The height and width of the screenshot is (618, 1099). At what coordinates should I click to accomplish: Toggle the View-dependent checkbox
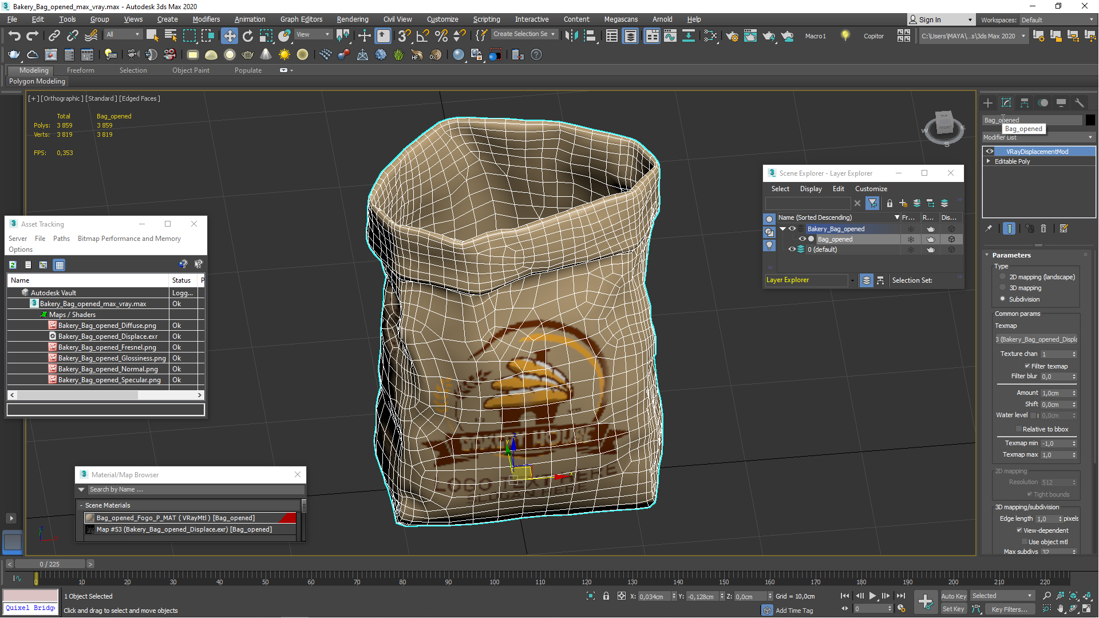tap(1019, 530)
